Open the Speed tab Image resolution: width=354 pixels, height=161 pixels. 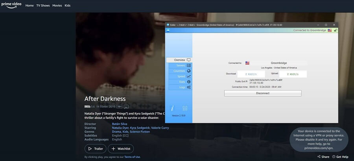(181, 76)
